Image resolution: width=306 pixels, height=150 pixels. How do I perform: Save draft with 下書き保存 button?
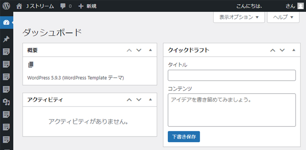pos(184,137)
